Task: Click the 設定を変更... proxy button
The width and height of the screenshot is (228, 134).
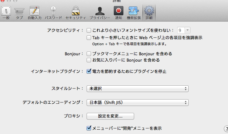Action: pos(110,116)
